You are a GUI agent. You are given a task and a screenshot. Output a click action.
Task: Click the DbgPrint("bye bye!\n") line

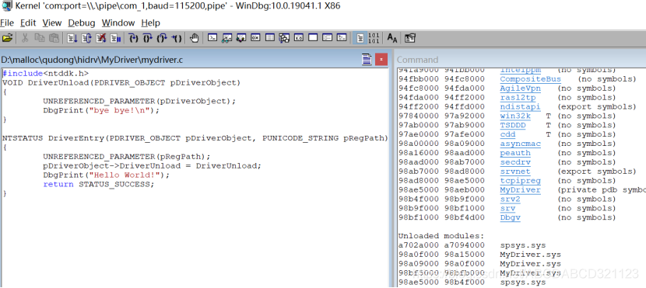(x=101, y=110)
